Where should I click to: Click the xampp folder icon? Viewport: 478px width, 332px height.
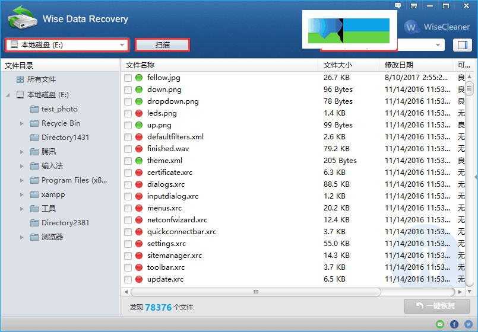pyautogui.click(x=34, y=194)
